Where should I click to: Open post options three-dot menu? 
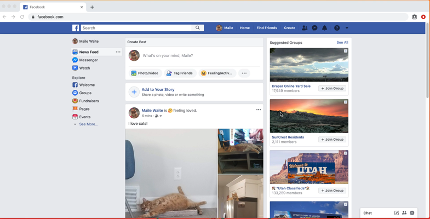coord(259,110)
